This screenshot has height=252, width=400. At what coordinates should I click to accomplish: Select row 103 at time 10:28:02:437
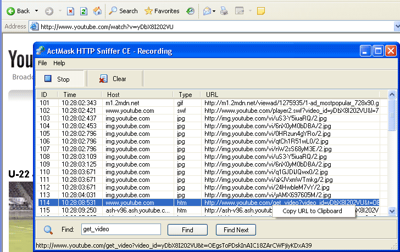pos(209,118)
